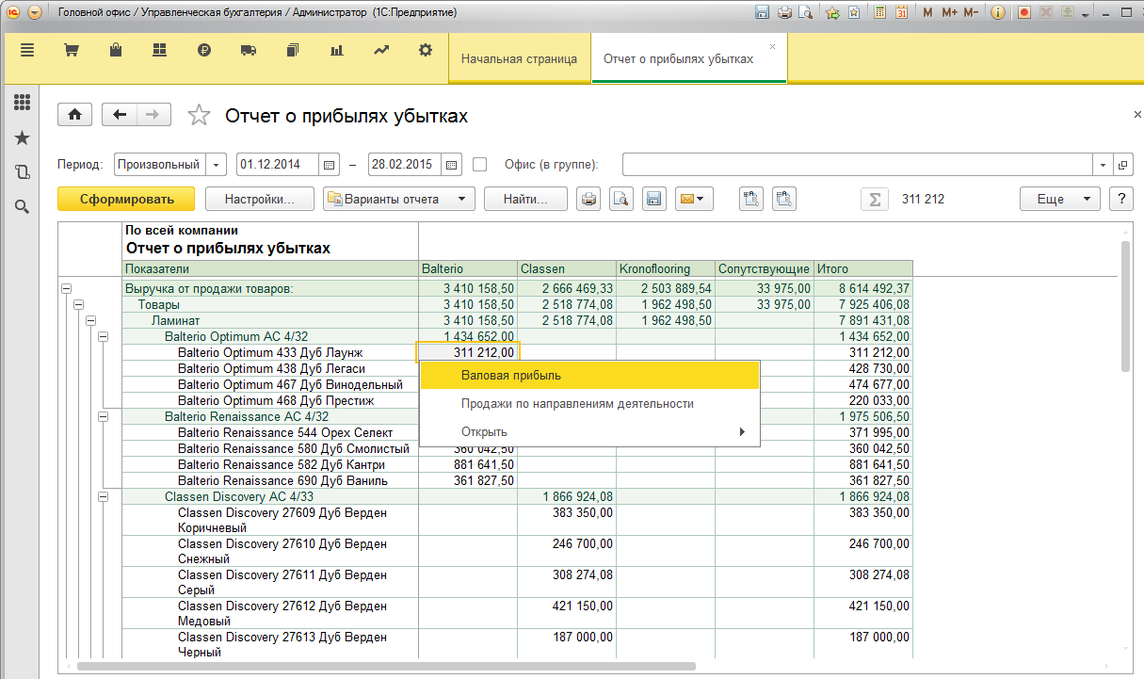Open the sections menu (hamburger icon)
The height and width of the screenshot is (679, 1144).
(x=27, y=51)
